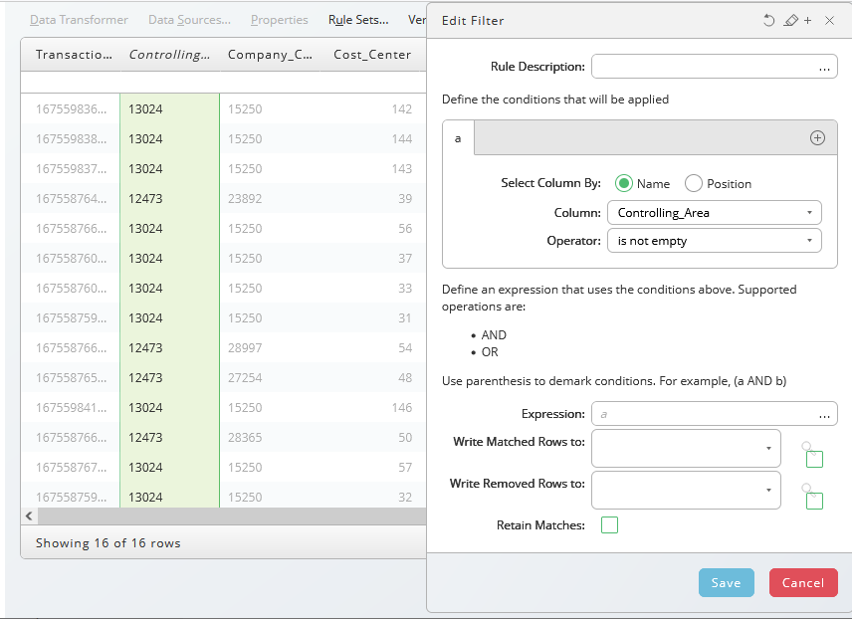
Task: Click the eraser clear icon in Edit Filter header
Action: [x=790, y=21]
